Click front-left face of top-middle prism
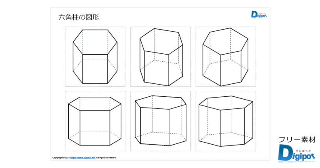Screen dimensions: 320x168 156,68
